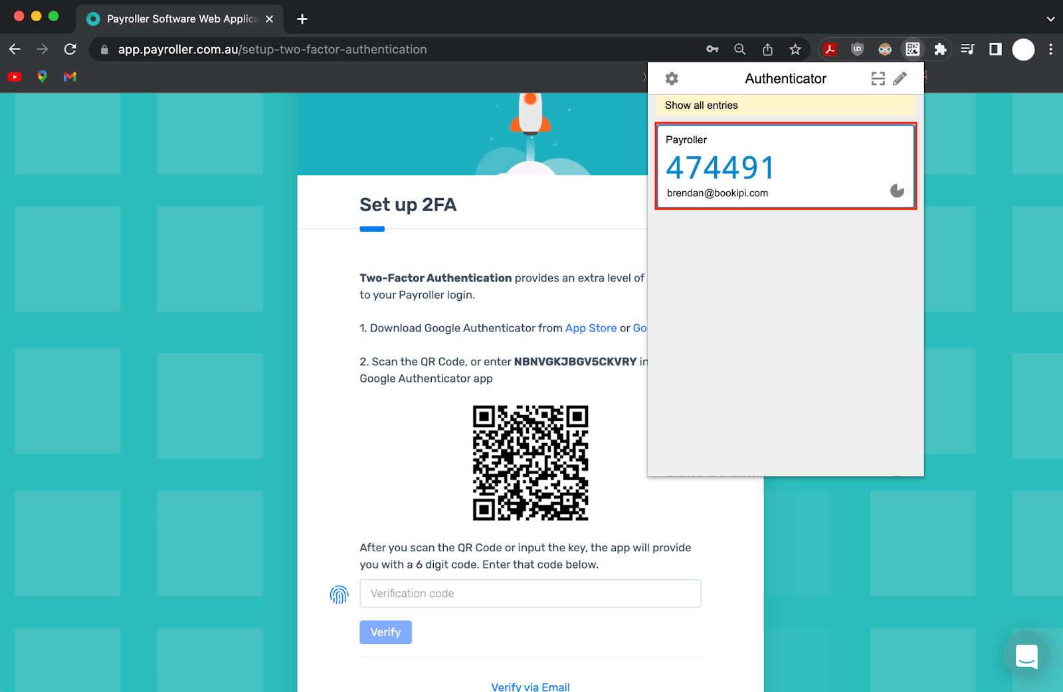
Task: Click the Payroller code countdown timer
Action: (897, 191)
